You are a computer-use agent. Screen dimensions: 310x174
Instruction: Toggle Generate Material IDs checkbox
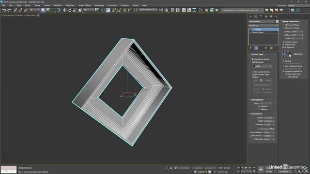tap(283, 71)
